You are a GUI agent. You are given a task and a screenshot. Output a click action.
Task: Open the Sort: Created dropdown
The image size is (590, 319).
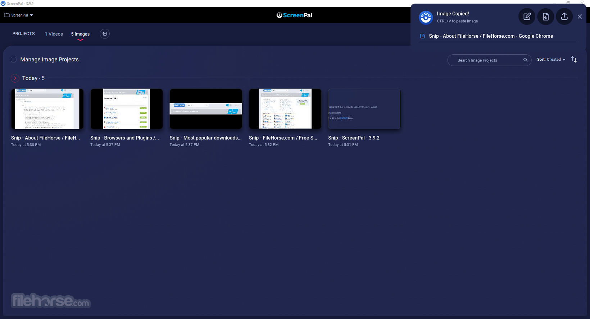(x=551, y=60)
